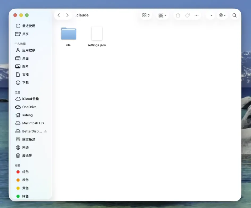The height and width of the screenshot is (208, 251).
Task: Click the forward navigation arrow
Action: [68, 15]
